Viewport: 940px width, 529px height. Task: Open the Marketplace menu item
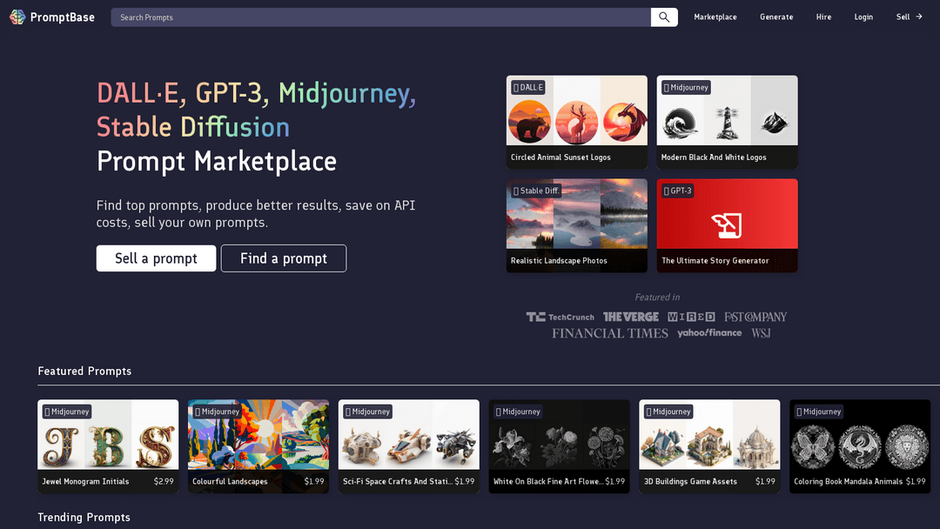click(x=715, y=17)
